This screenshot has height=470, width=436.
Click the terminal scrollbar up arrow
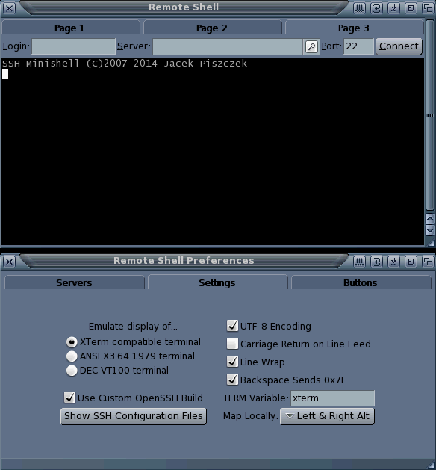pos(430,219)
